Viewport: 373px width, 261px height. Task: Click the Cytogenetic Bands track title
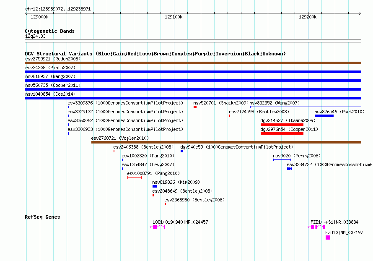pyautogui.click(x=50, y=31)
